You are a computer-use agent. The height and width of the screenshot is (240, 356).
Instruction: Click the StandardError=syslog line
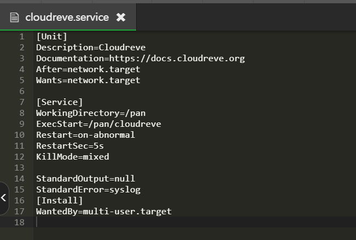(x=89, y=190)
